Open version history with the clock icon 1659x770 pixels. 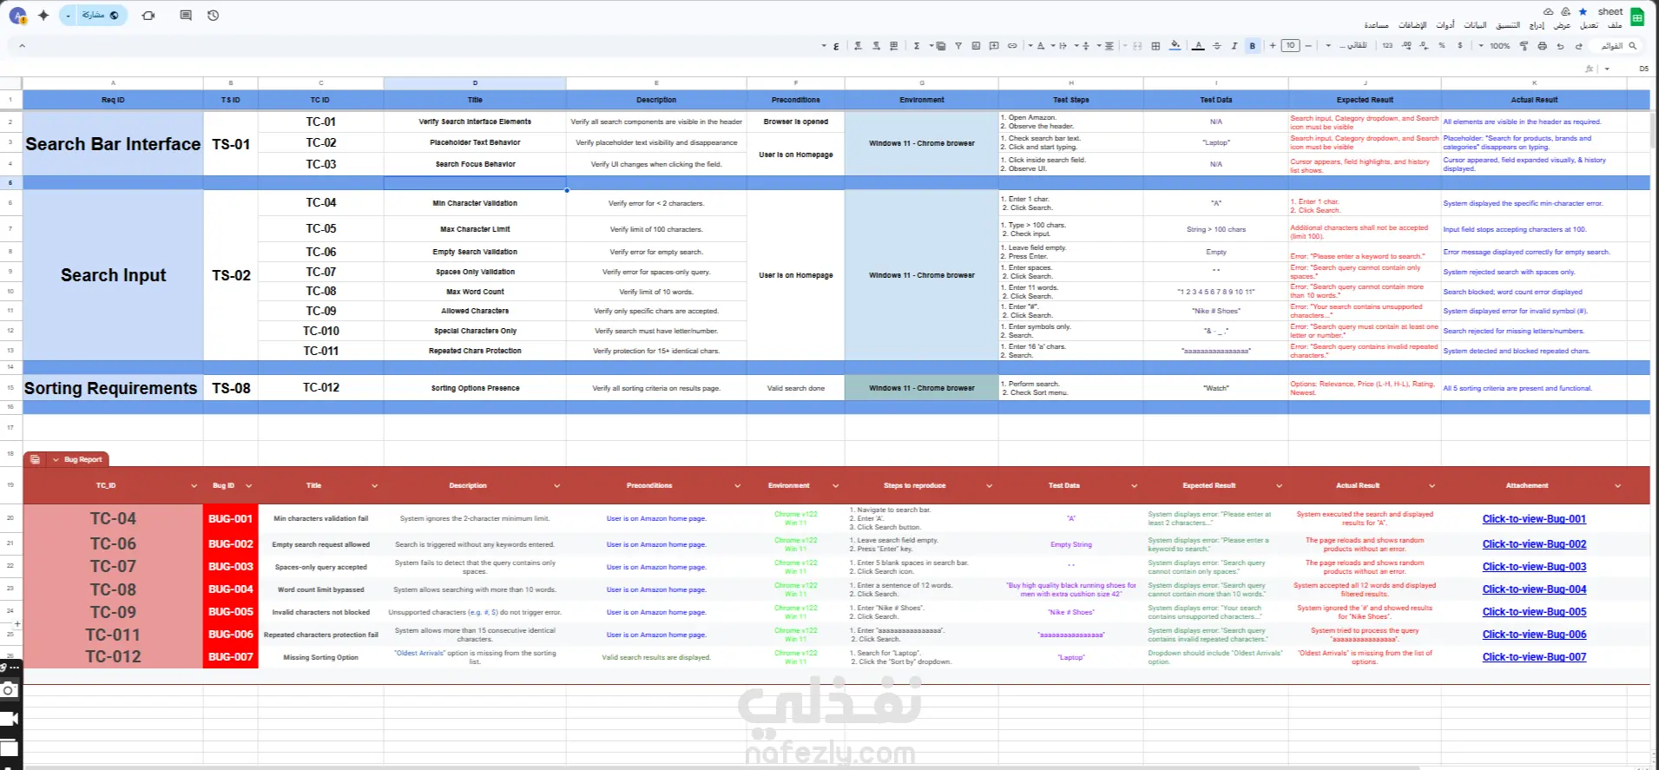pos(214,16)
